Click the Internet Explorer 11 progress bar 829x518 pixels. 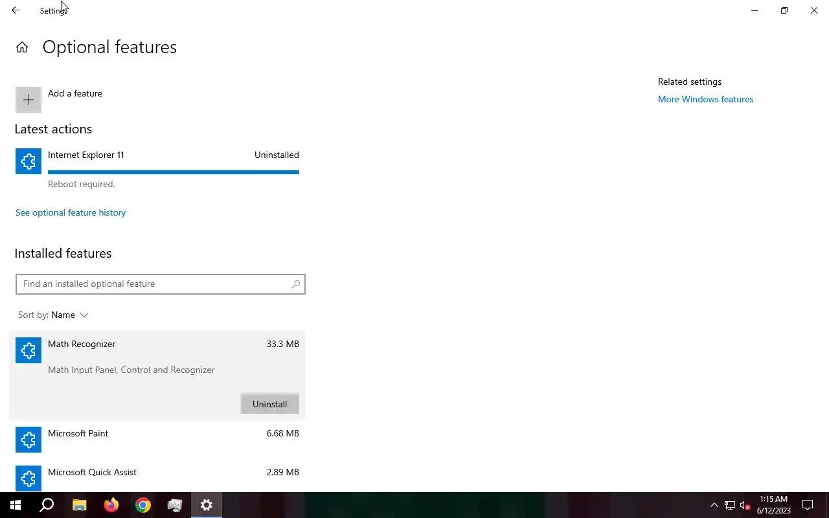174,172
